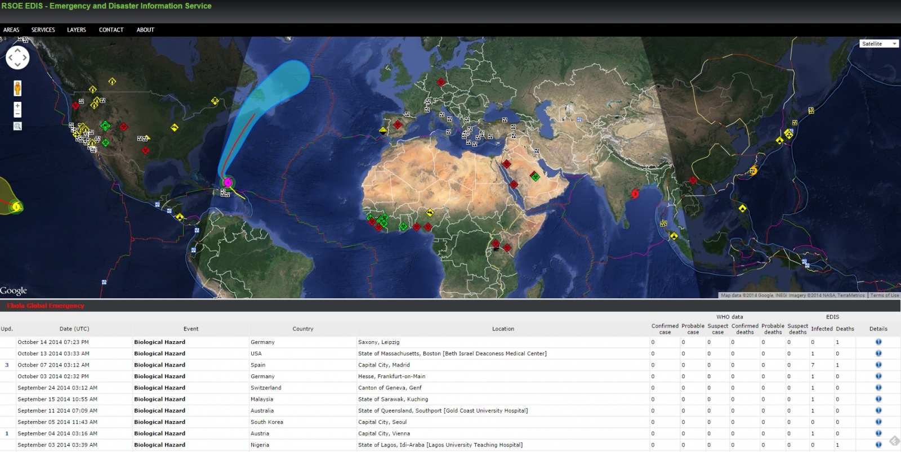Click the magnifier zoom-area tool on map
Image resolution: width=901 pixels, height=452 pixels.
coord(17,126)
